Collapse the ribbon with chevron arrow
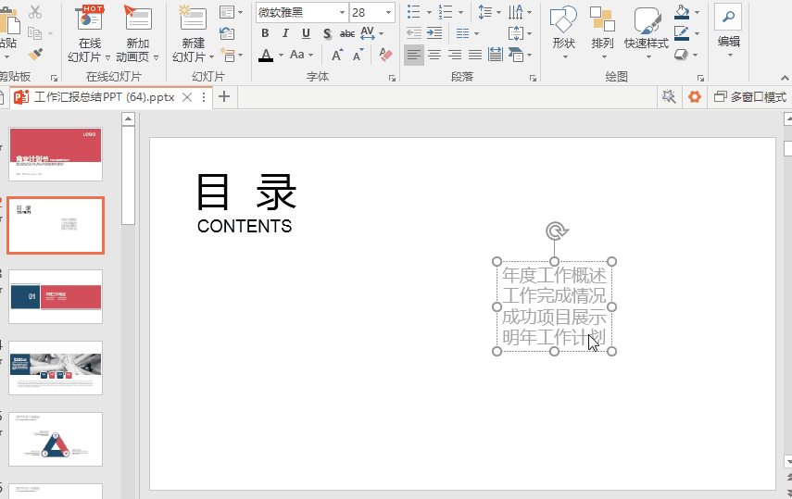The width and height of the screenshot is (792, 499). pos(785,78)
